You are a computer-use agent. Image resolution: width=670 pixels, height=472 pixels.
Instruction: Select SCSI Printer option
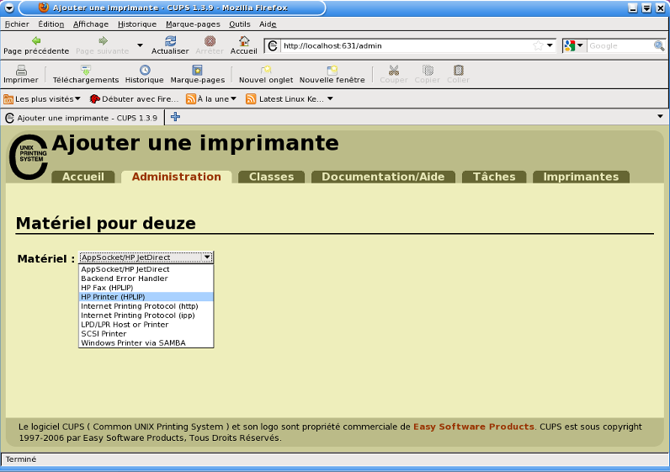pos(146,334)
